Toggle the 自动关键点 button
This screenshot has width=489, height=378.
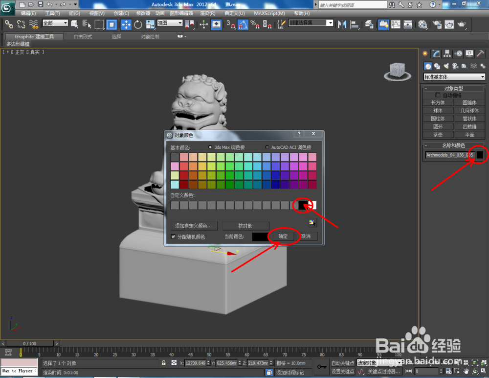click(x=342, y=363)
